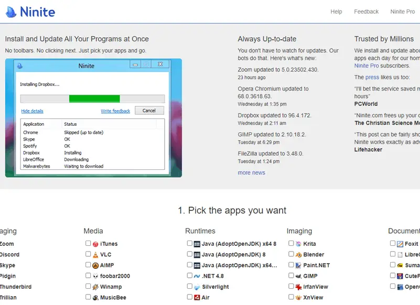Follow the press link
This screenshot has width=420, height=305.
click(372, 77)
